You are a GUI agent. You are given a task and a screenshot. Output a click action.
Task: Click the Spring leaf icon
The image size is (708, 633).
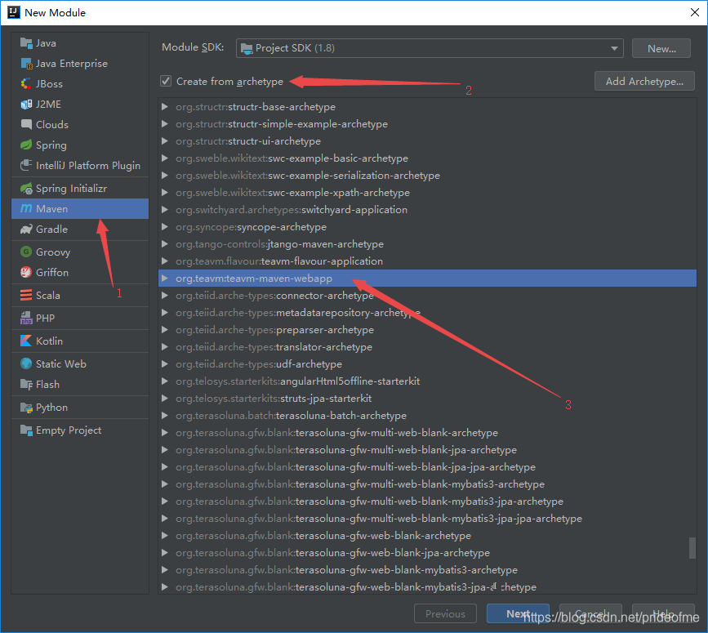click(x=26, y=145)
